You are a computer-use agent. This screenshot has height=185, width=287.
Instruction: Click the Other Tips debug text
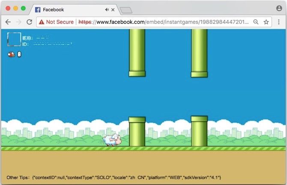(114, 177)
